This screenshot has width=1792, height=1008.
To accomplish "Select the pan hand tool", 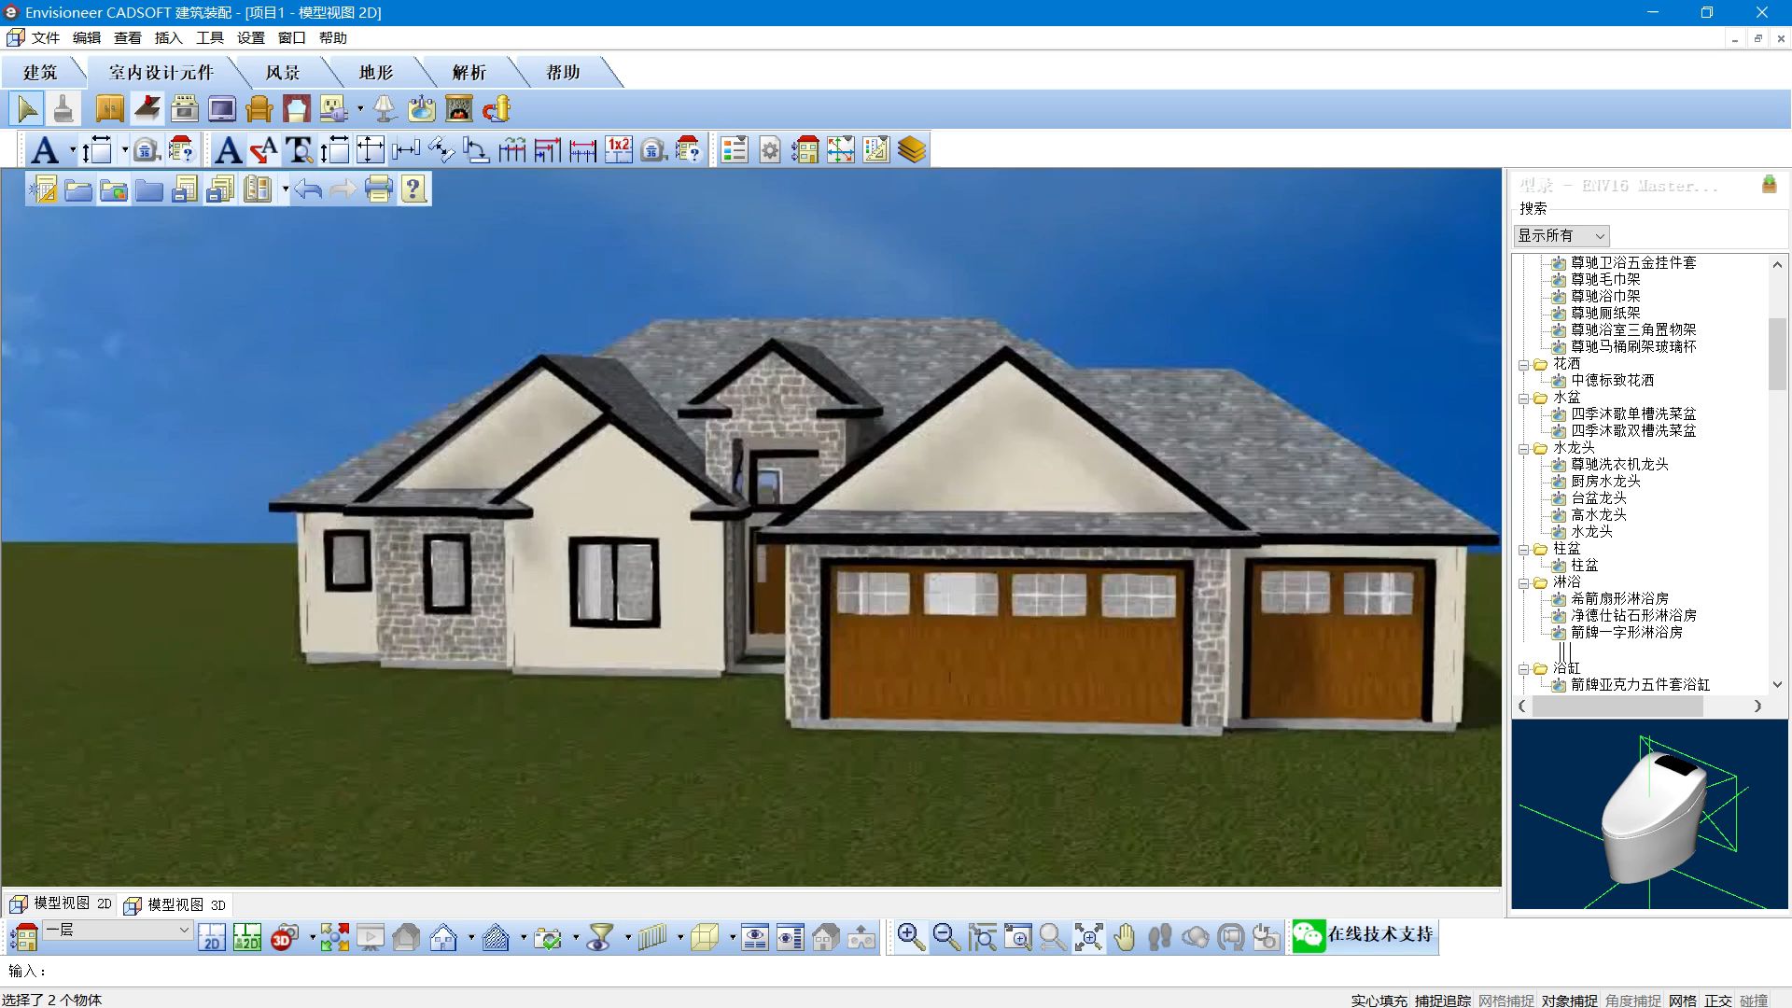I will tap(1125, 937).
